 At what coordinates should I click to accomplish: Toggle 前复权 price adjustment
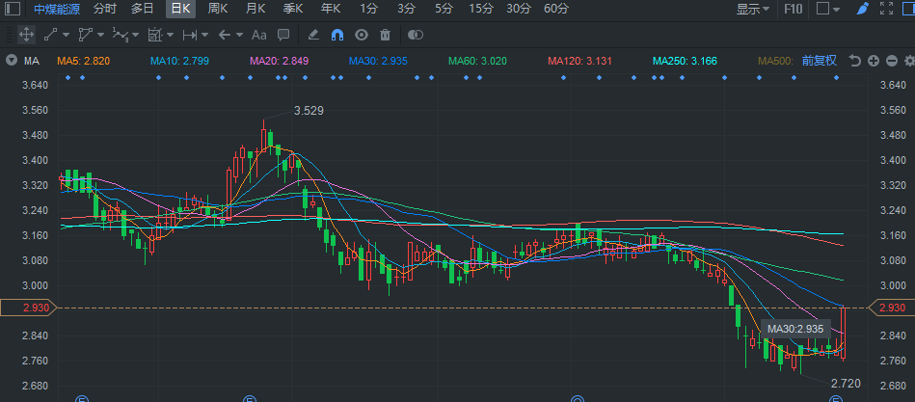point(820,61)
